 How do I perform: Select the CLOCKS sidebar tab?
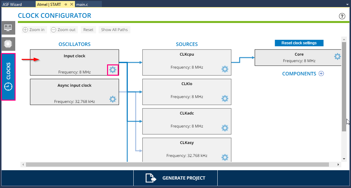pyautogui.click(x=8, y=77)
